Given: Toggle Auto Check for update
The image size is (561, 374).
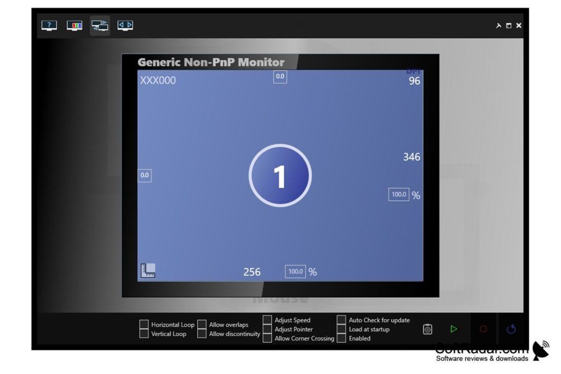Looking at the screenshot, I should coord(341,320).
